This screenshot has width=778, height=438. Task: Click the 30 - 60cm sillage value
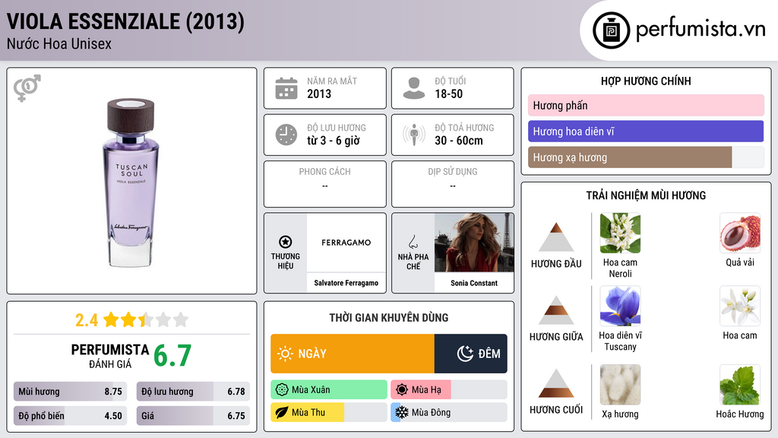[458, 141]
